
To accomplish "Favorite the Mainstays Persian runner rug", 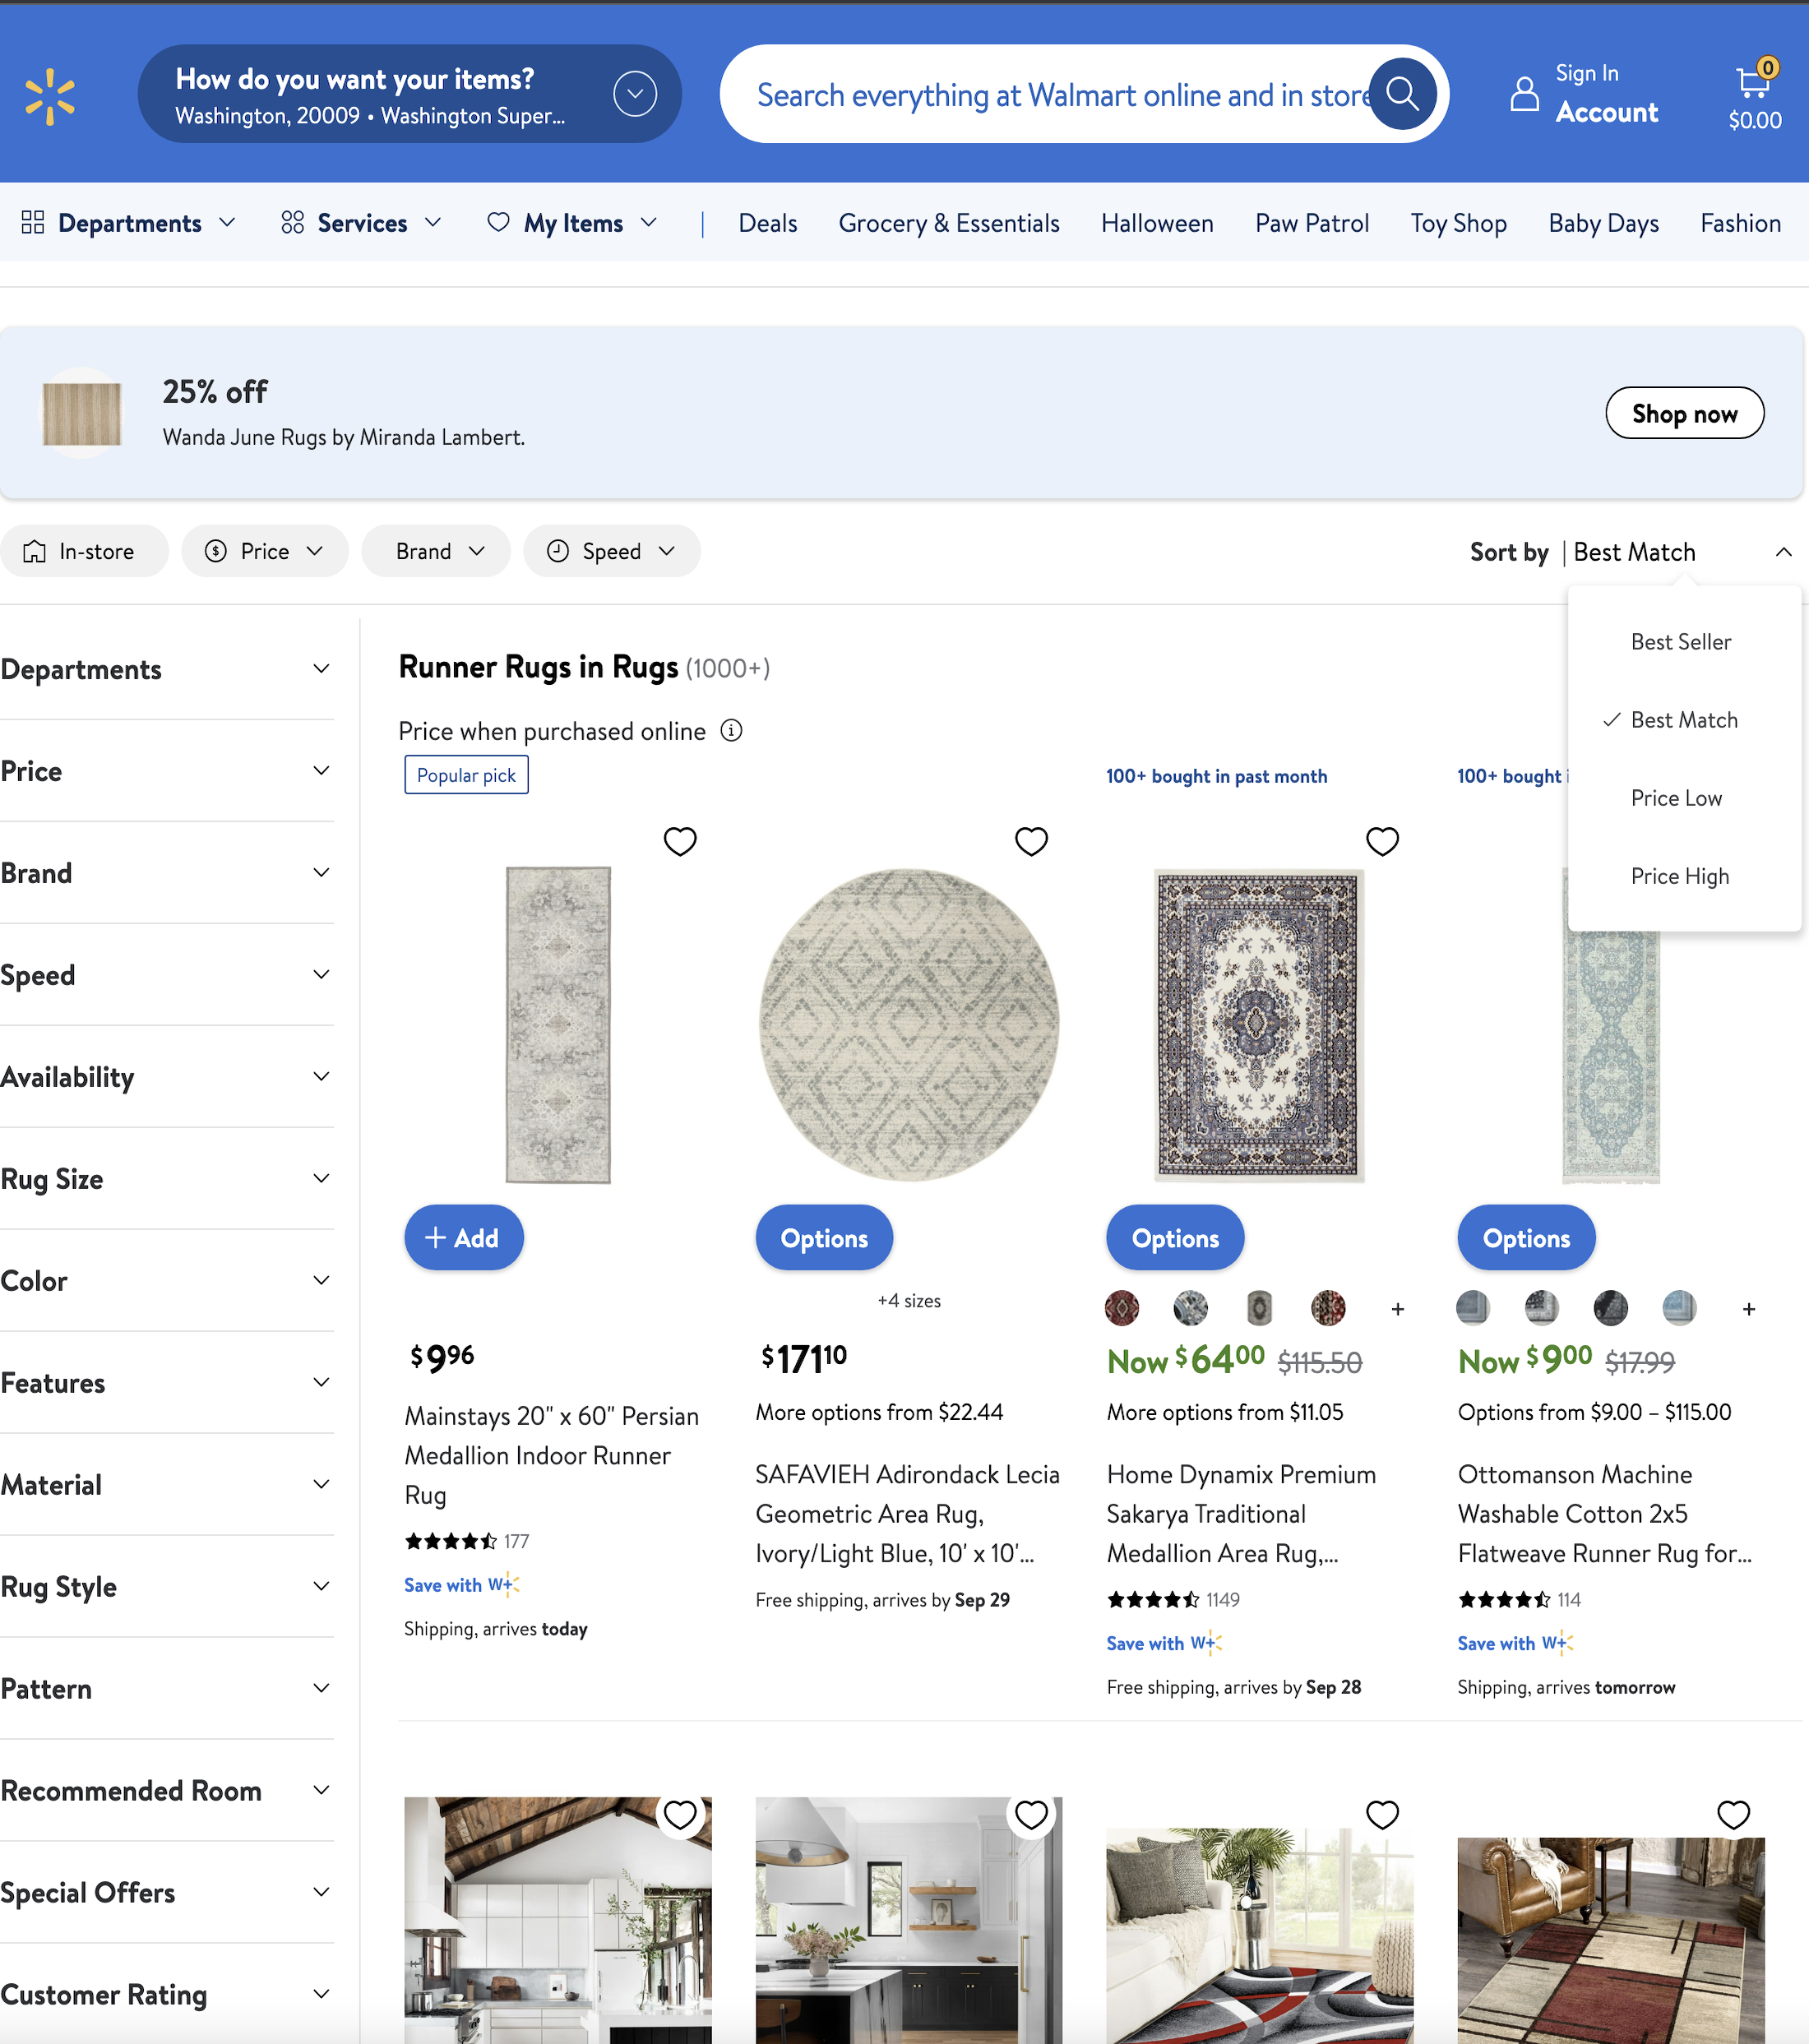I will pos(680,841).
